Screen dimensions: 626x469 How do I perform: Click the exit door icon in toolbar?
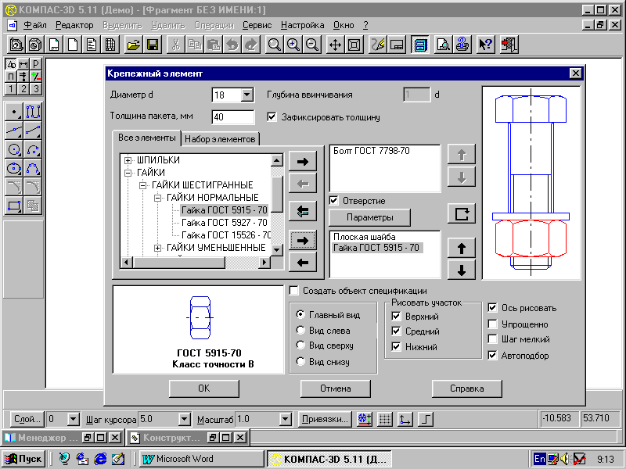click(x=509, y=45)
